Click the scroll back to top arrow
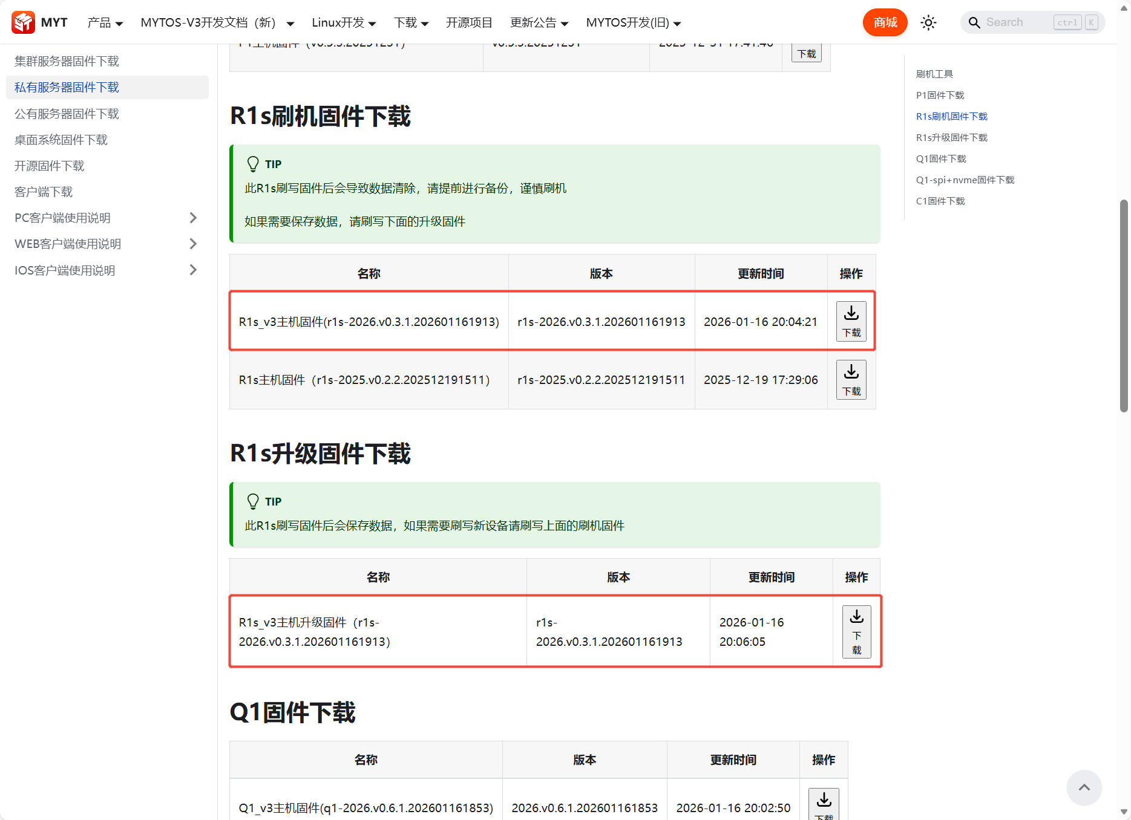Screen dimensions: 1131x820 tap(1084, 787)
